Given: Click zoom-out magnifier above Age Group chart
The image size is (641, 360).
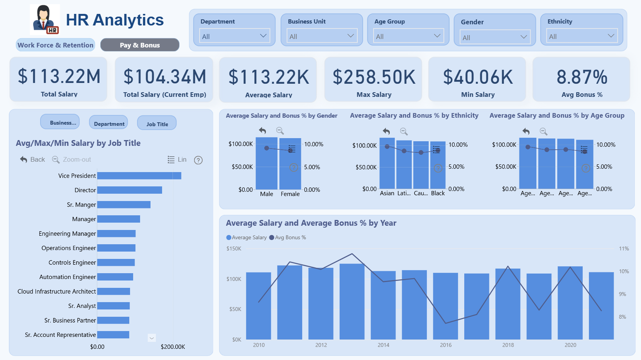Looking at the screenshot, I should pyautogui.click(x=543, y=131).
